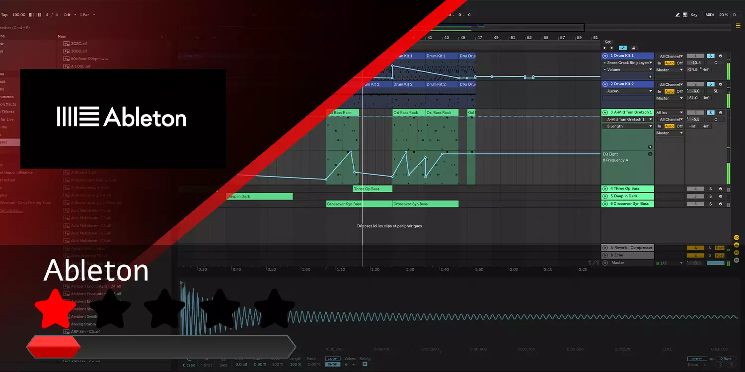Viewport: 745px width, 372px height.
Task: Toggle Post on B Echo return
Action: [x=720, y=255]
